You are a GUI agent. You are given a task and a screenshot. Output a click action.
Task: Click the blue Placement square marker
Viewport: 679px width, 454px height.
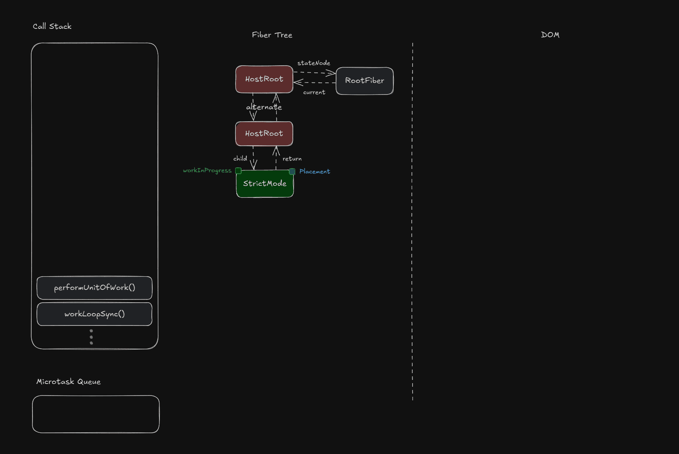pos(292,171)
